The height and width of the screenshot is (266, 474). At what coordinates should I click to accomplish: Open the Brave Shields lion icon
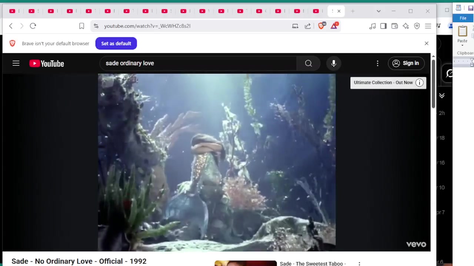[x=321, y=25]
